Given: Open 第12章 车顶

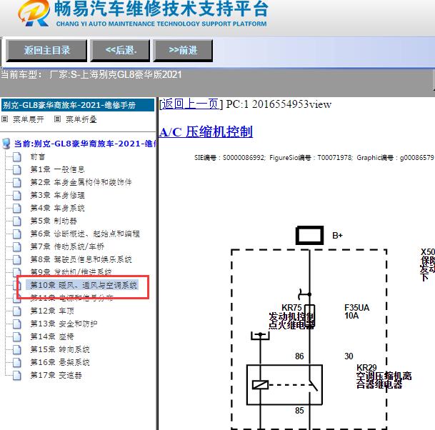Looking at the screenshot, I should (x=52, y=311).
